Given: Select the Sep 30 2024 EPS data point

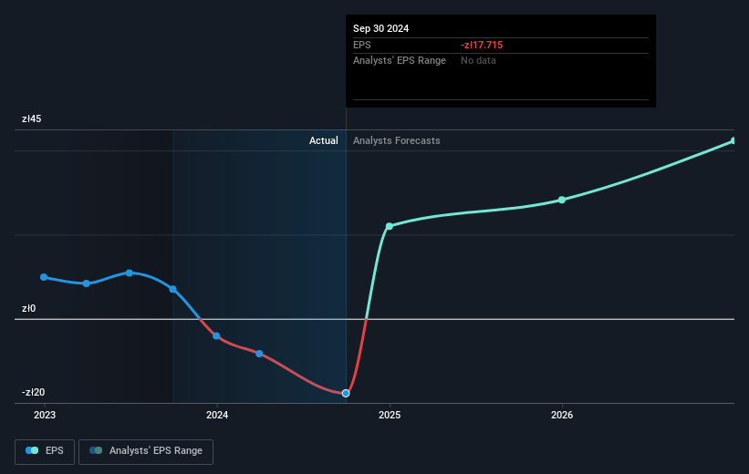Looking at the screenshot, I should click(346, 394).
